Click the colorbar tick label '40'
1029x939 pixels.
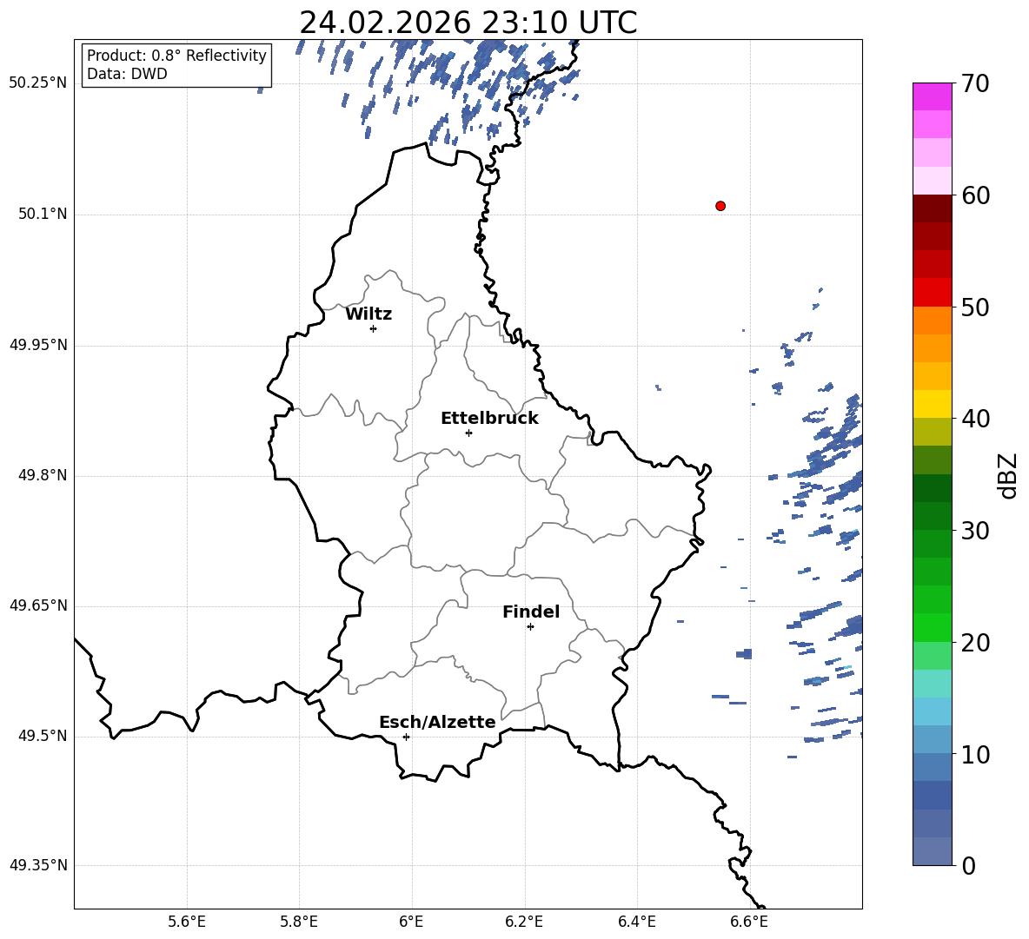[x=975, y=419]
